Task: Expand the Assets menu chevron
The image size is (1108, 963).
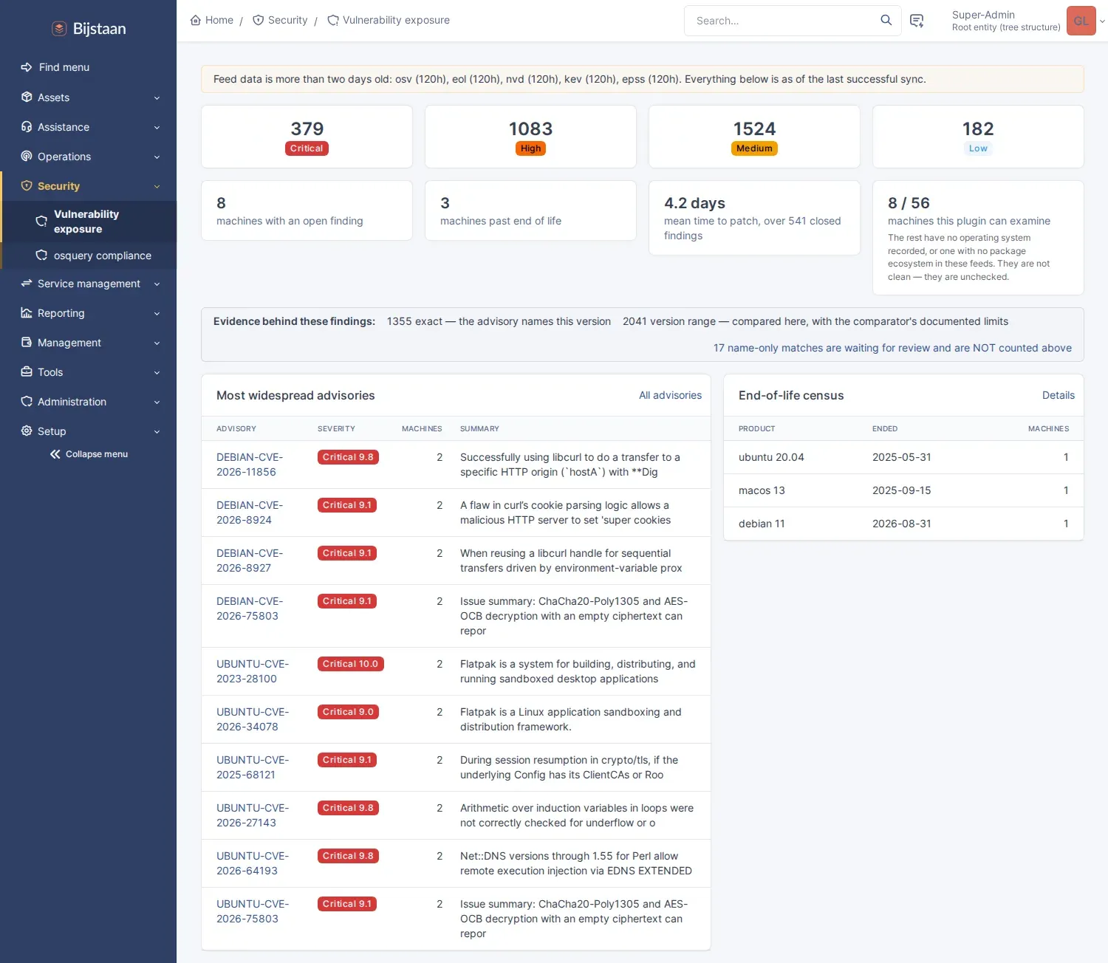Action: click(x=157, y=98)
